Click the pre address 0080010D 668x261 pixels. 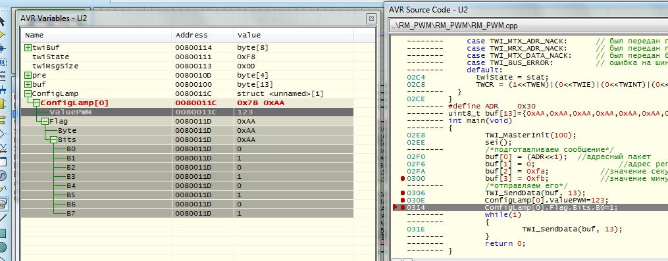point(193,76)
